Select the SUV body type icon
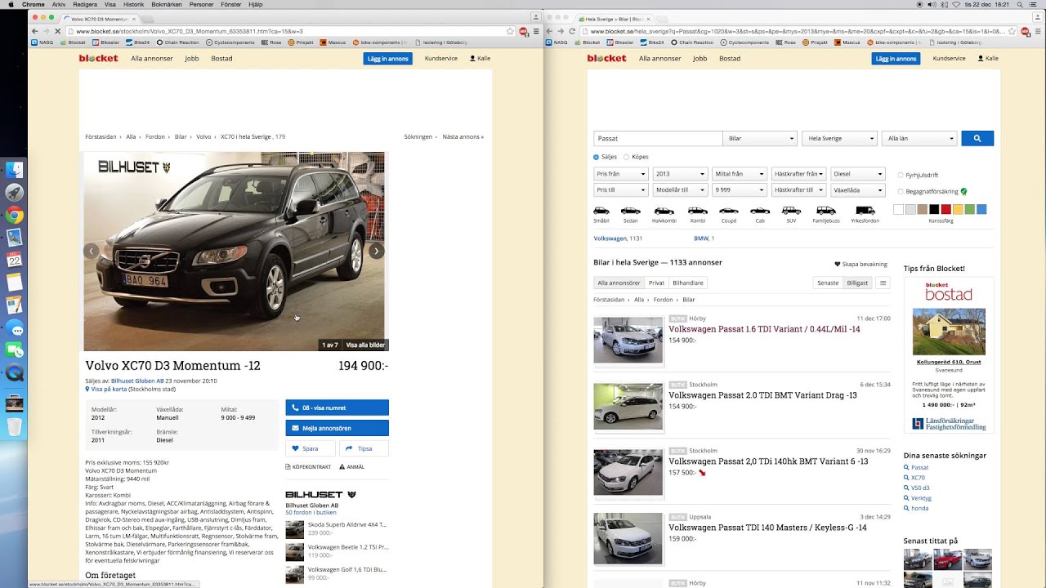This screenshot has height=588, width=1046. [x=791, y=211]
